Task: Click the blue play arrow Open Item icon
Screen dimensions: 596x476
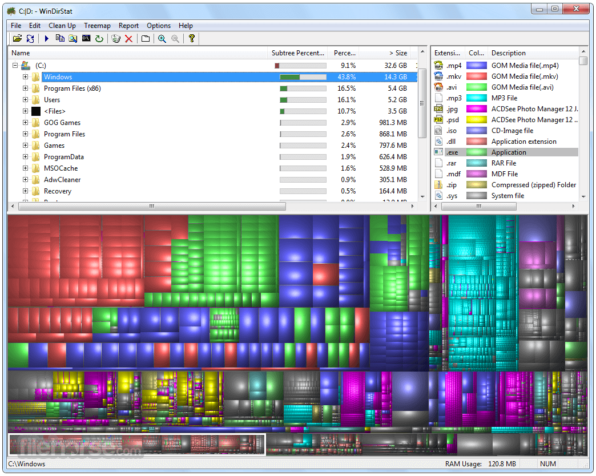Action: click(47, 38)
